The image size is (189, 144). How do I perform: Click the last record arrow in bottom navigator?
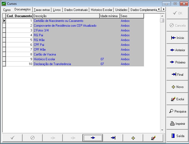pos(113,138)
